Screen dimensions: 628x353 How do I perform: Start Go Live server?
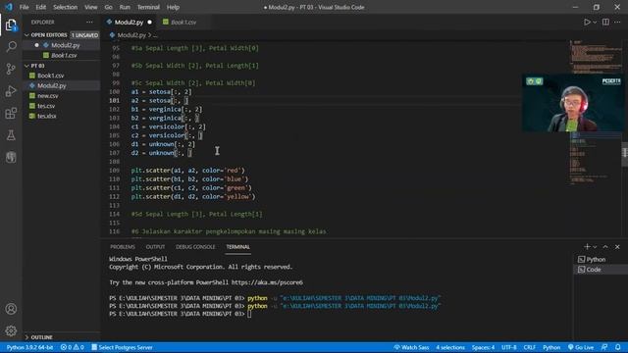click(581, 347)
